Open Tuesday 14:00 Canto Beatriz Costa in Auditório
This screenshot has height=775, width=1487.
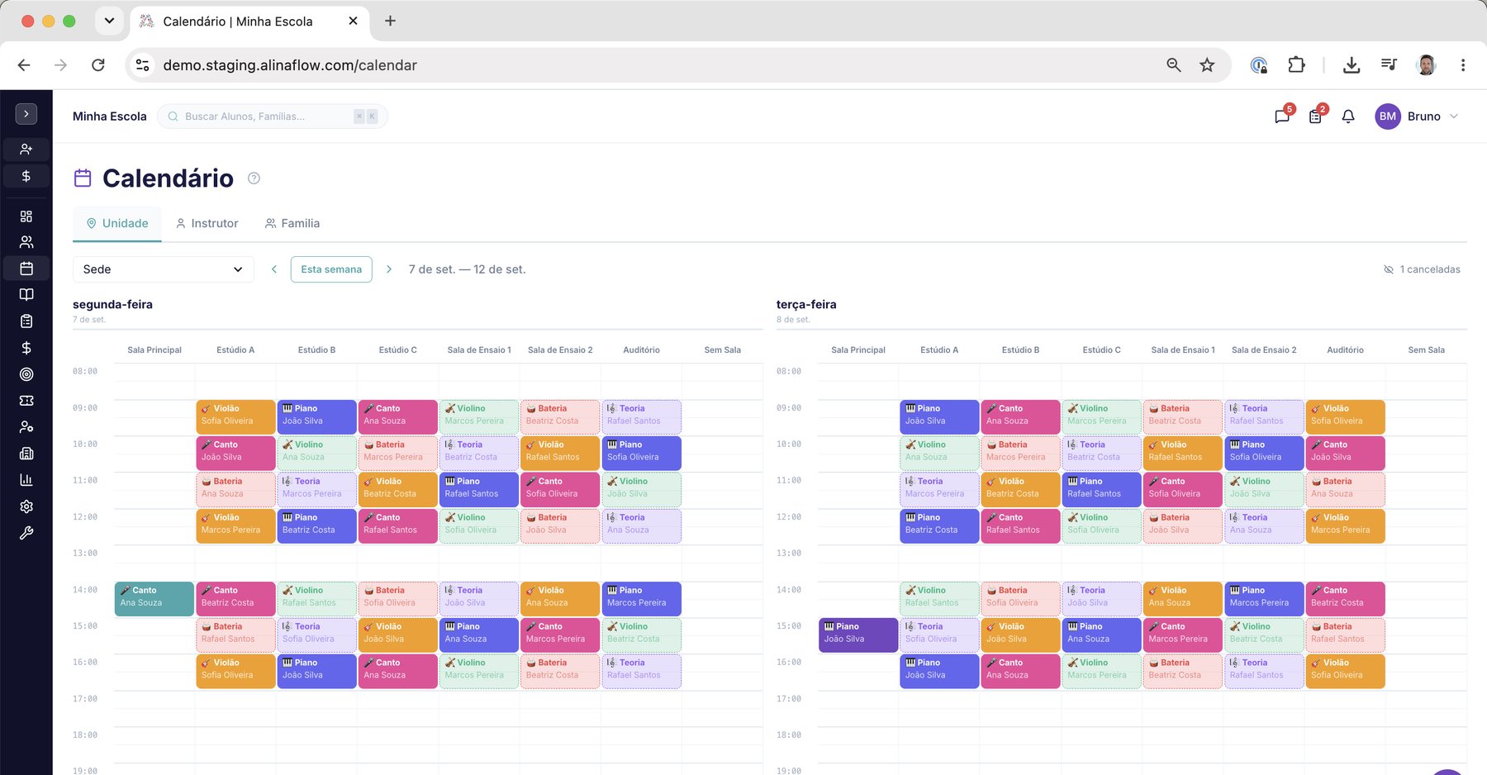1345,599
